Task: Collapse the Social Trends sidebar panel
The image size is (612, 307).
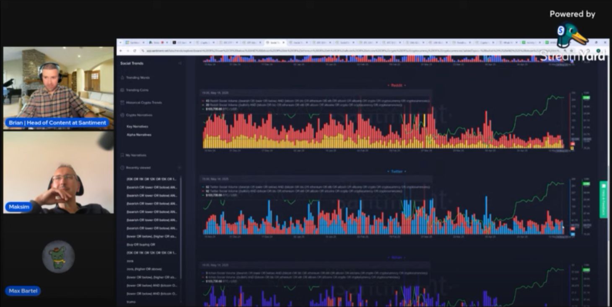Action: [x=180, y=64]
